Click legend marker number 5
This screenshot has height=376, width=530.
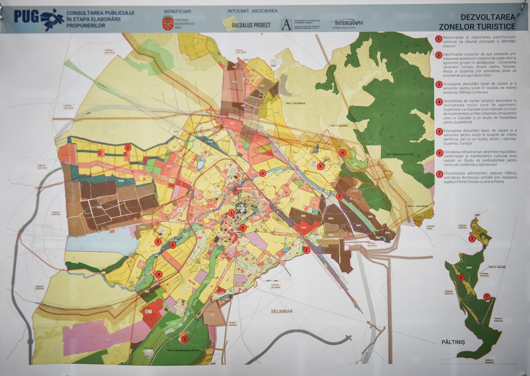[439, 132]
